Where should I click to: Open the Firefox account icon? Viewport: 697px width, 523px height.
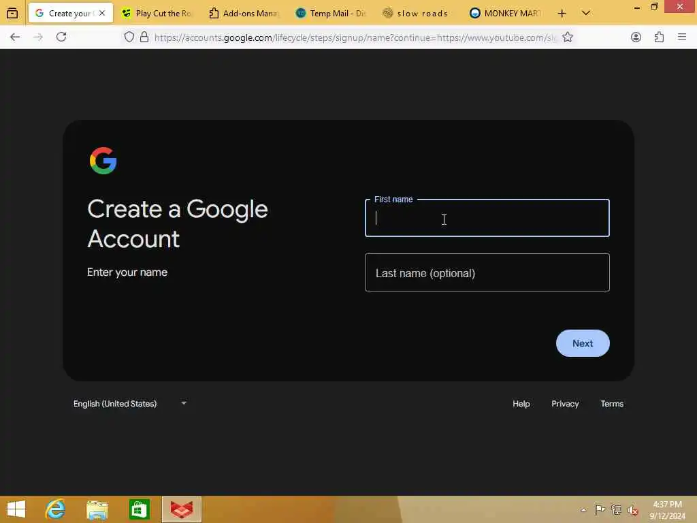(636, 37)
